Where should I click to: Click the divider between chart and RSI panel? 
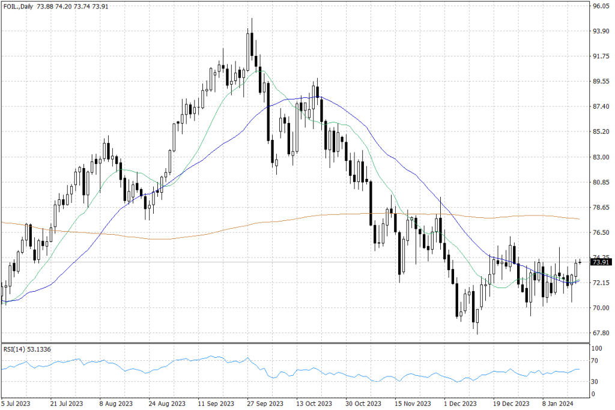tap(300, 343)
